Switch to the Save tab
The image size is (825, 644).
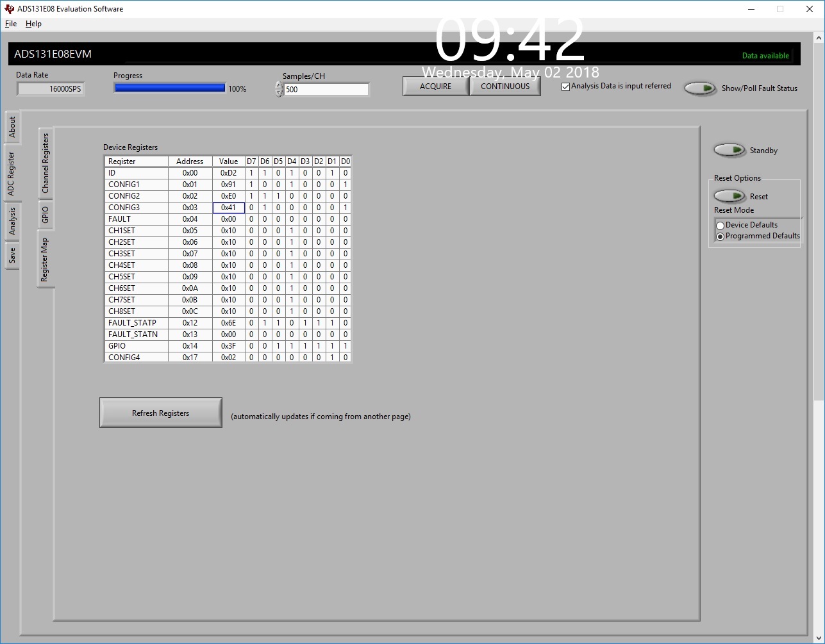tap(12, 256)
